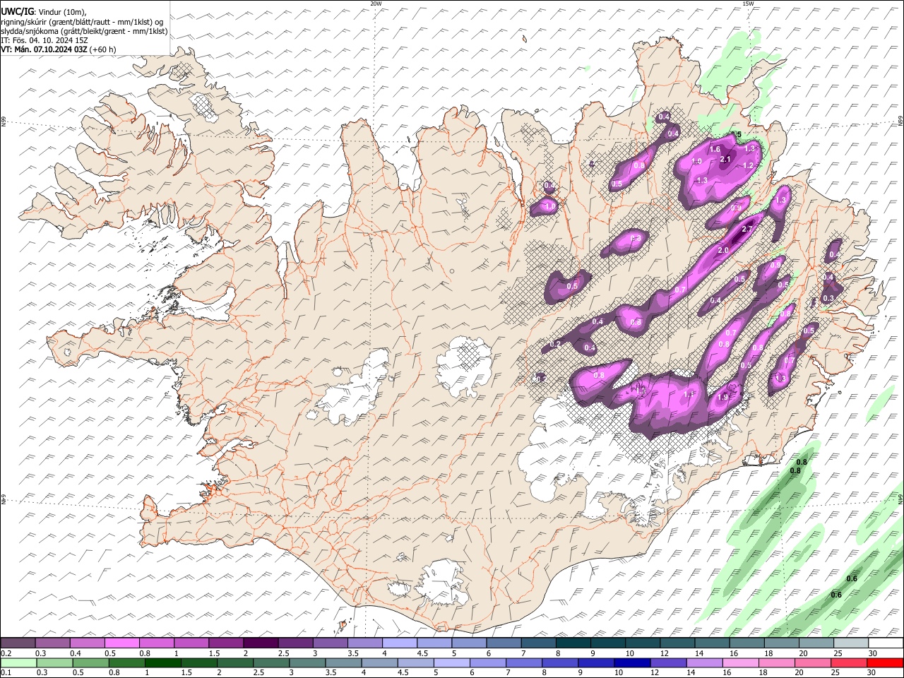Click the bright red swatch ending the rain legend
The image size is (904, 678).
coord(886,662)
